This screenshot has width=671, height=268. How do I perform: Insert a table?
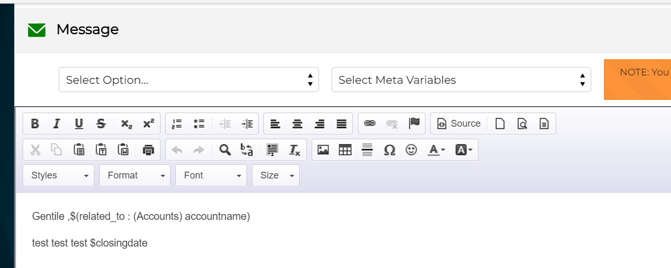click(345, 150)
